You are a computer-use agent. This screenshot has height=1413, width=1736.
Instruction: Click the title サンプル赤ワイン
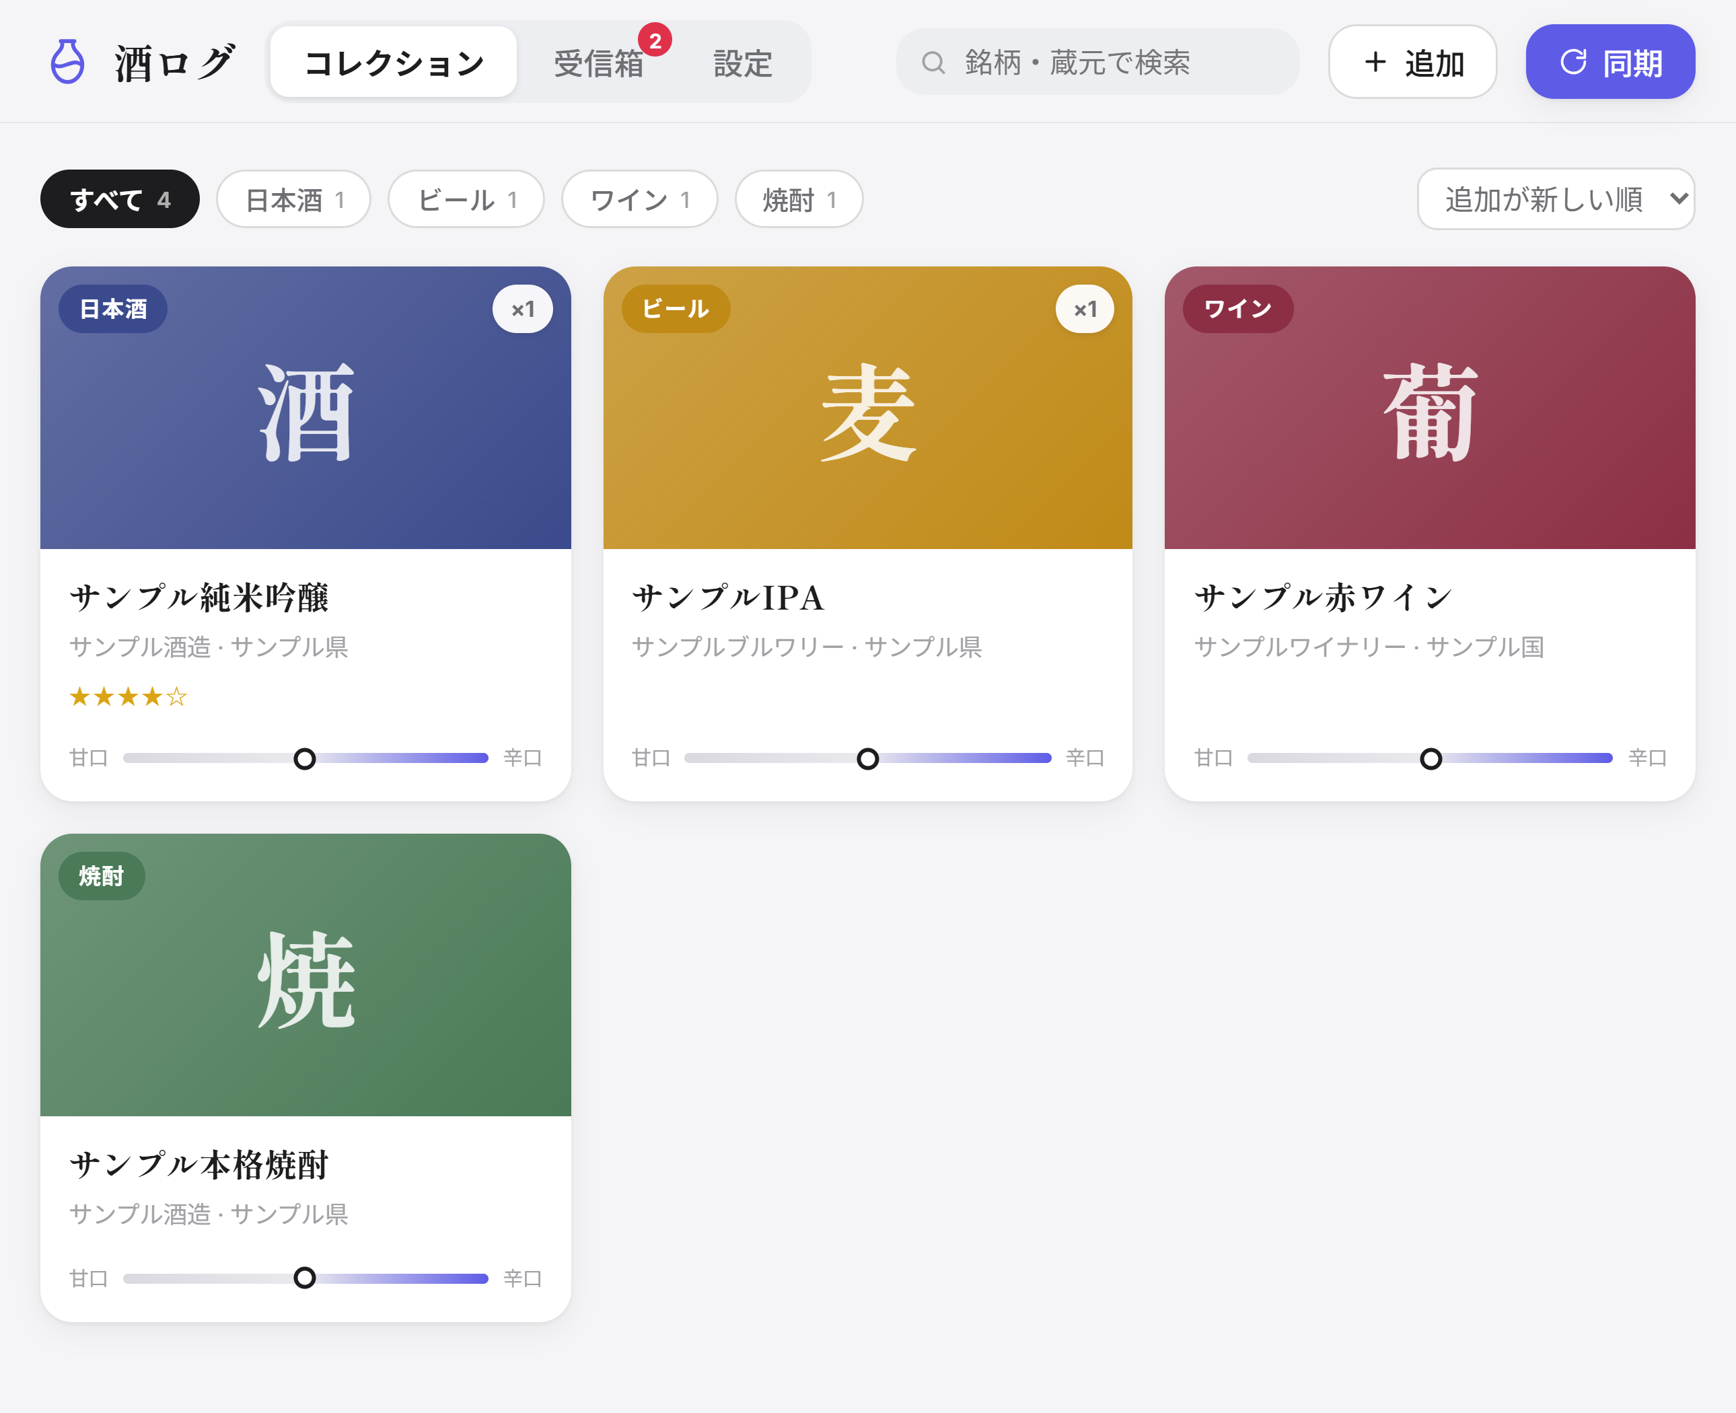[1324, 597]
